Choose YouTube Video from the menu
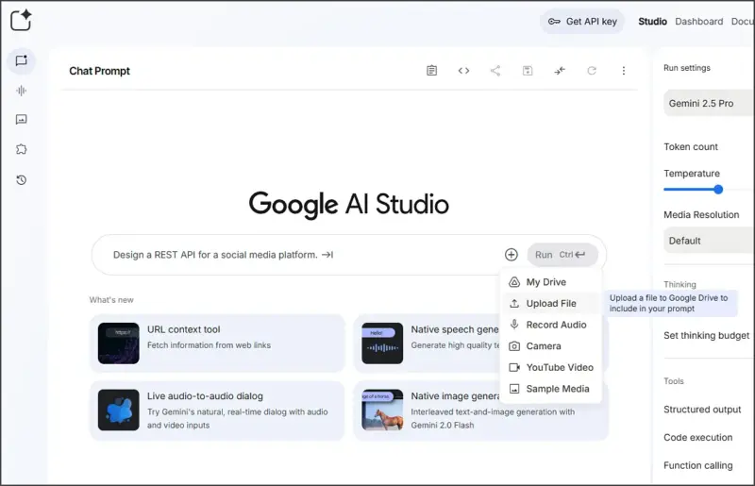The image size is (755, 486). (x=552, y=367)
